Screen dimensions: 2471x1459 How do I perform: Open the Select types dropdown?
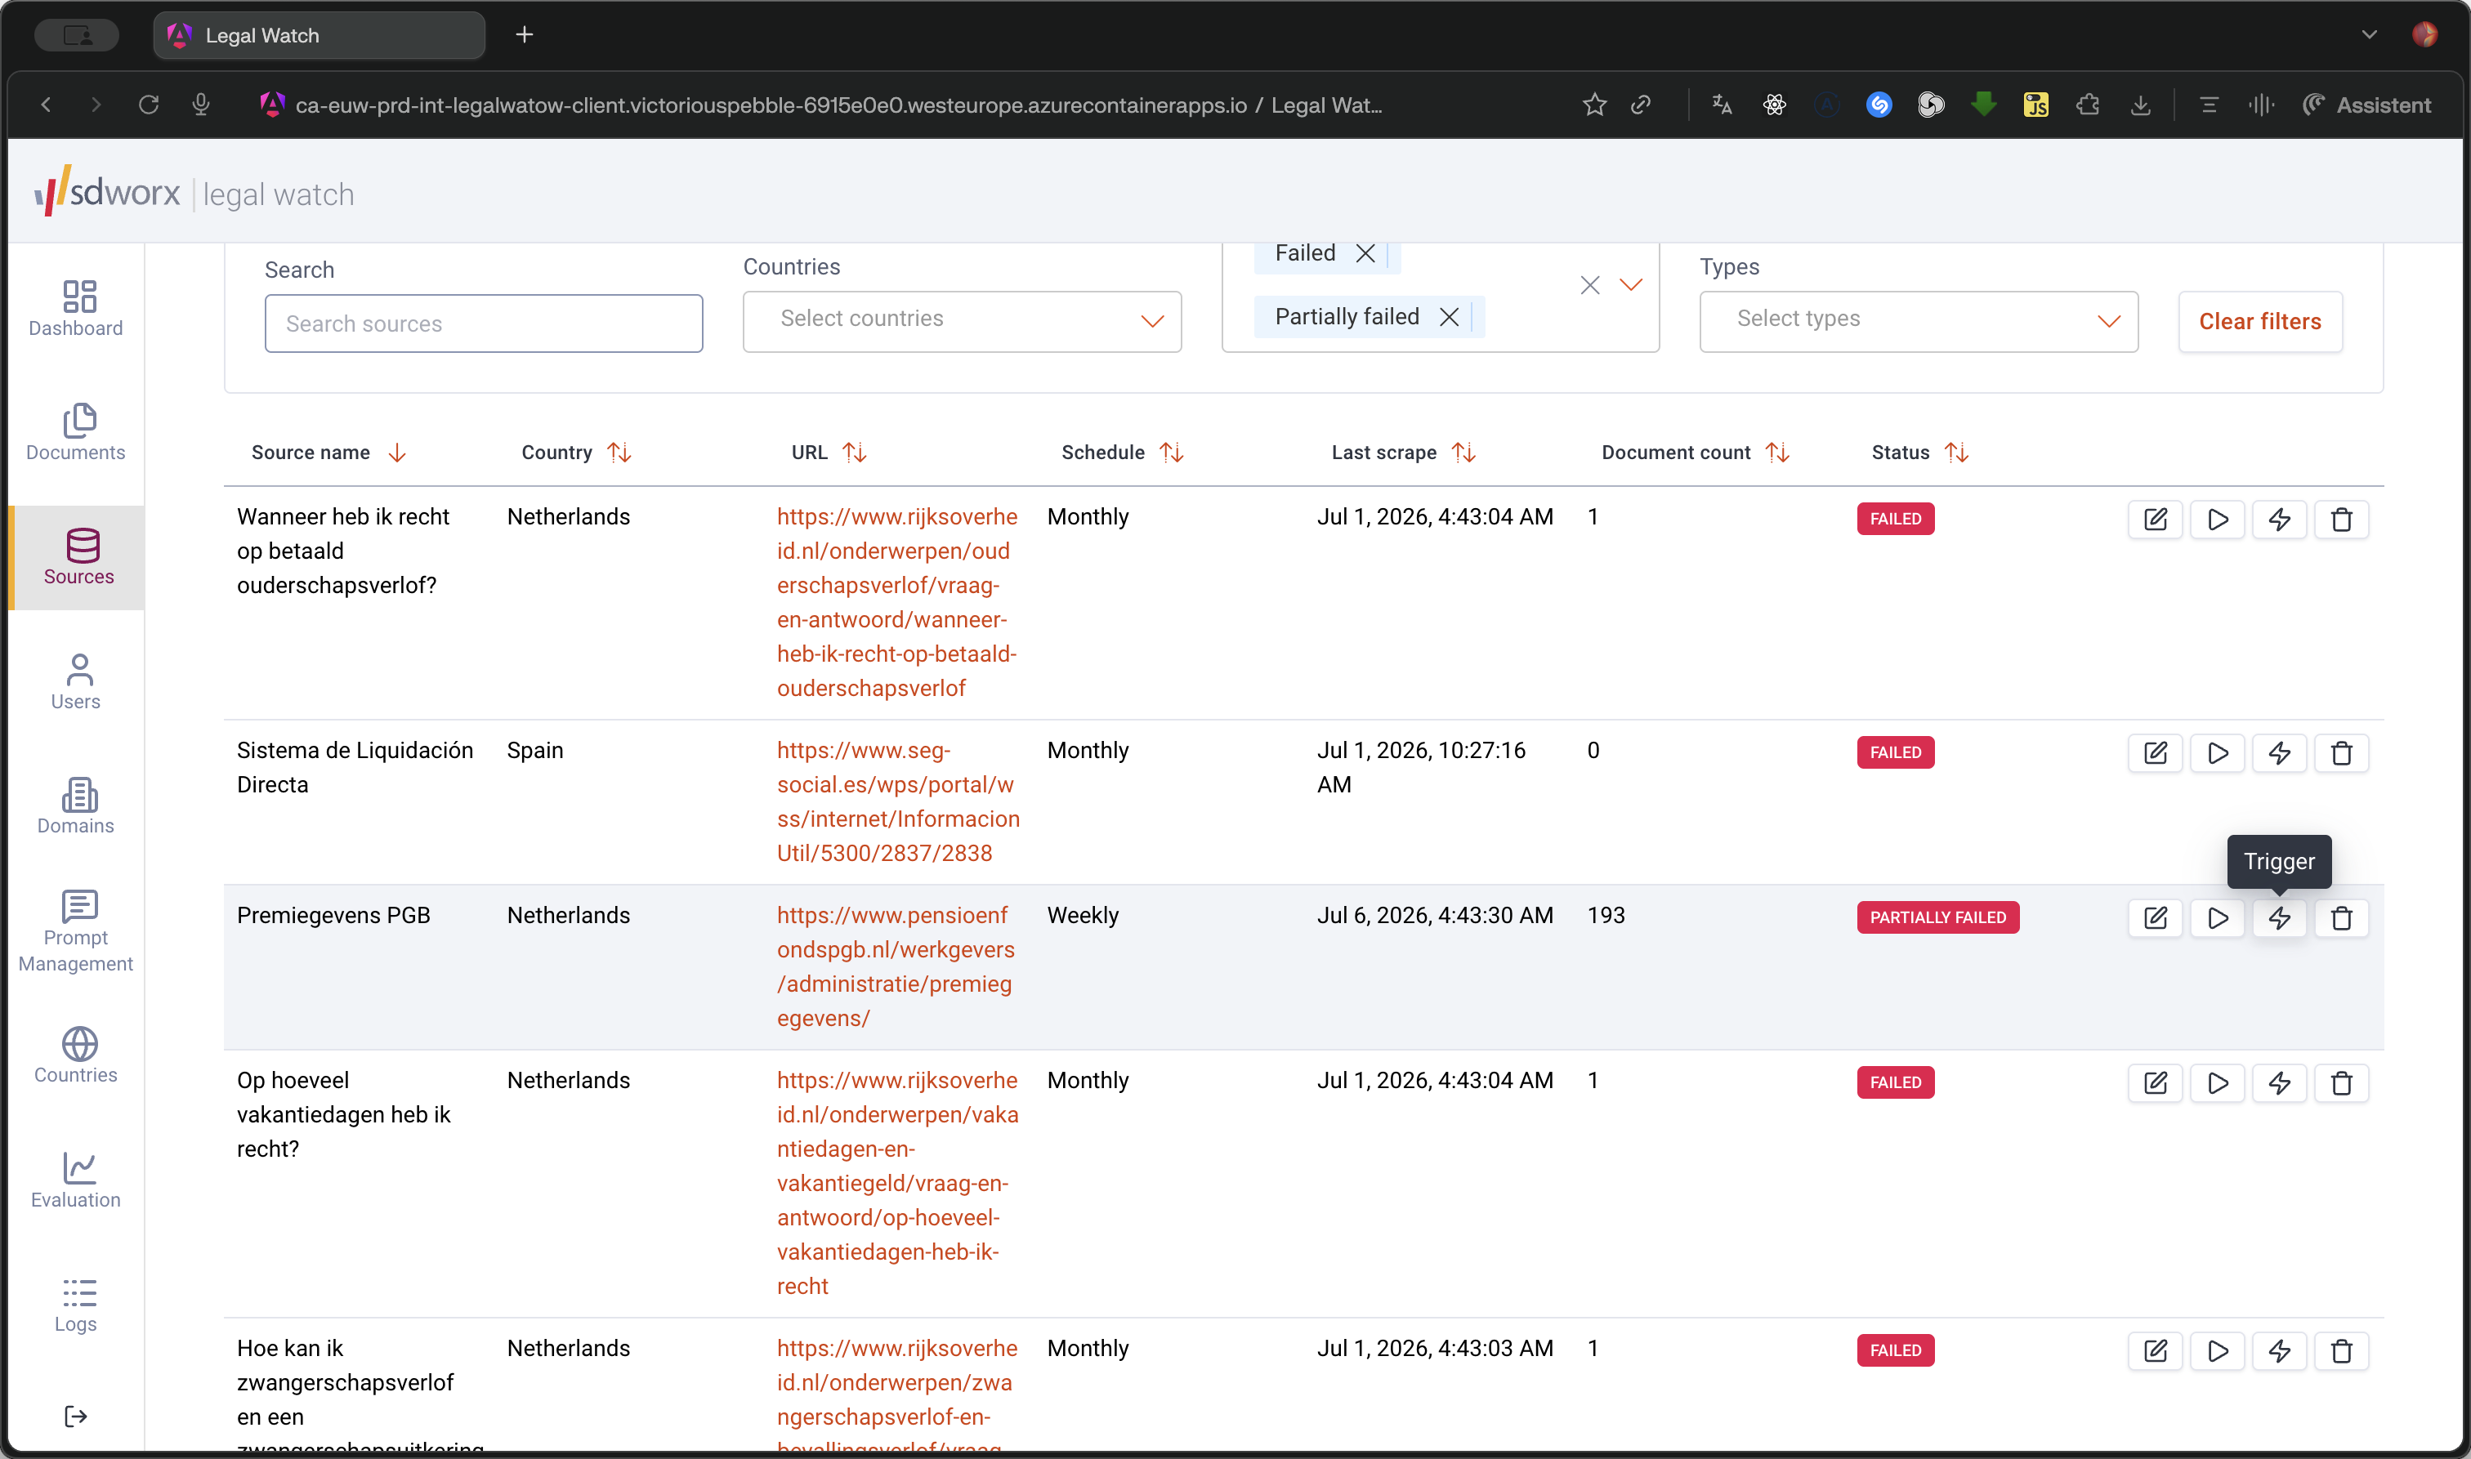(1918, 320)
